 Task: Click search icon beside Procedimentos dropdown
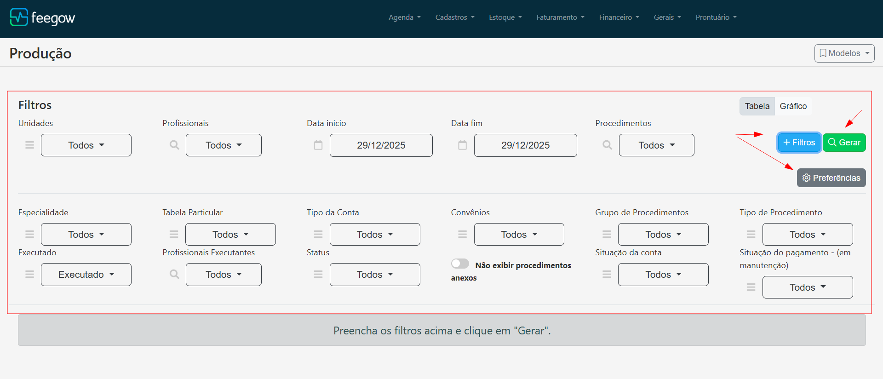point(608,145)
